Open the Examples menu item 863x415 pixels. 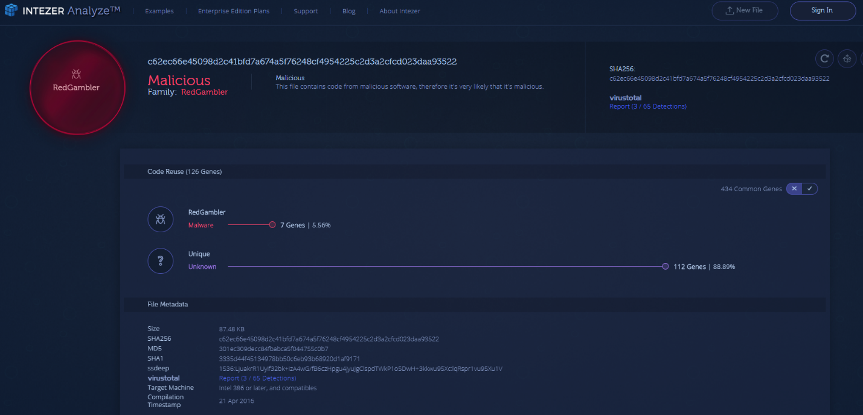(159, 11)
